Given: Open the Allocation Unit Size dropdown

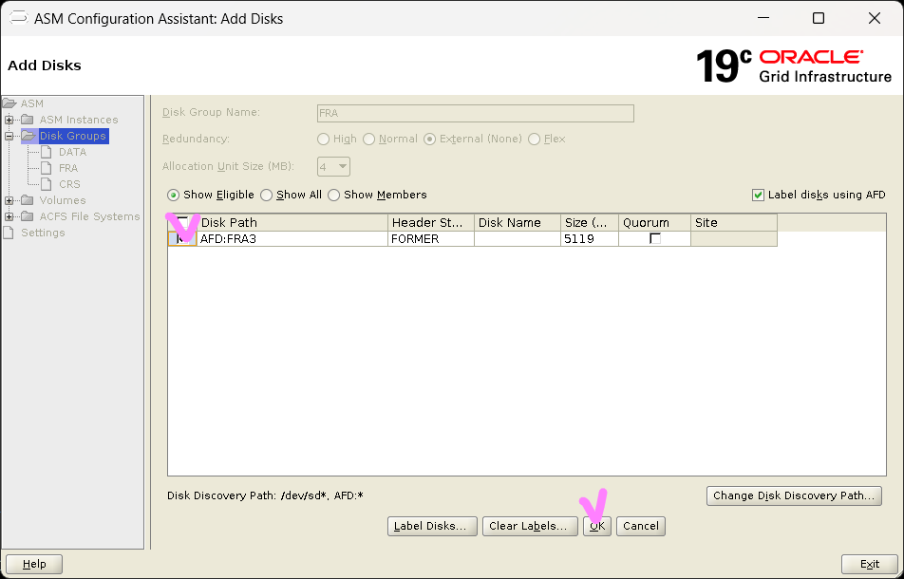Looking at the screenshot, I should pyautogui.click(x=334, y=166).
